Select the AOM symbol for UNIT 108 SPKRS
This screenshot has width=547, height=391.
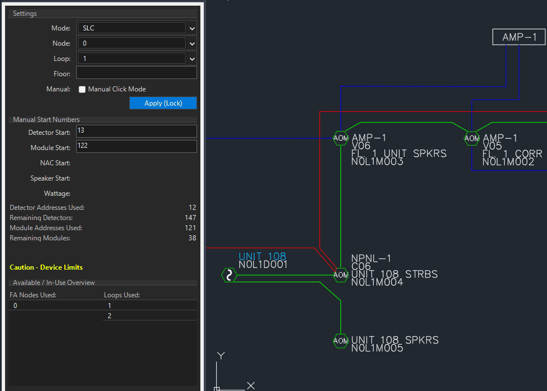340,341
